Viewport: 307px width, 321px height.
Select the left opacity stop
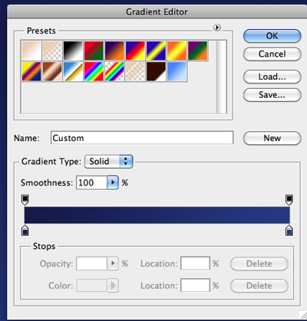pos(25,200)
